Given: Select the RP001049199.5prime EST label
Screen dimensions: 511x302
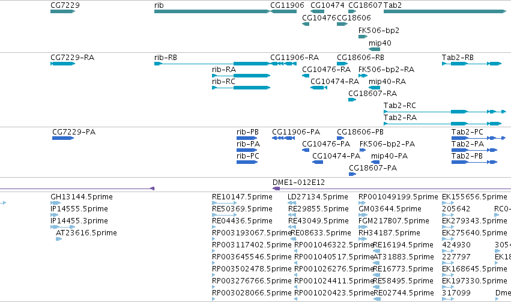Looking at the screenshot, I should 398,197.
